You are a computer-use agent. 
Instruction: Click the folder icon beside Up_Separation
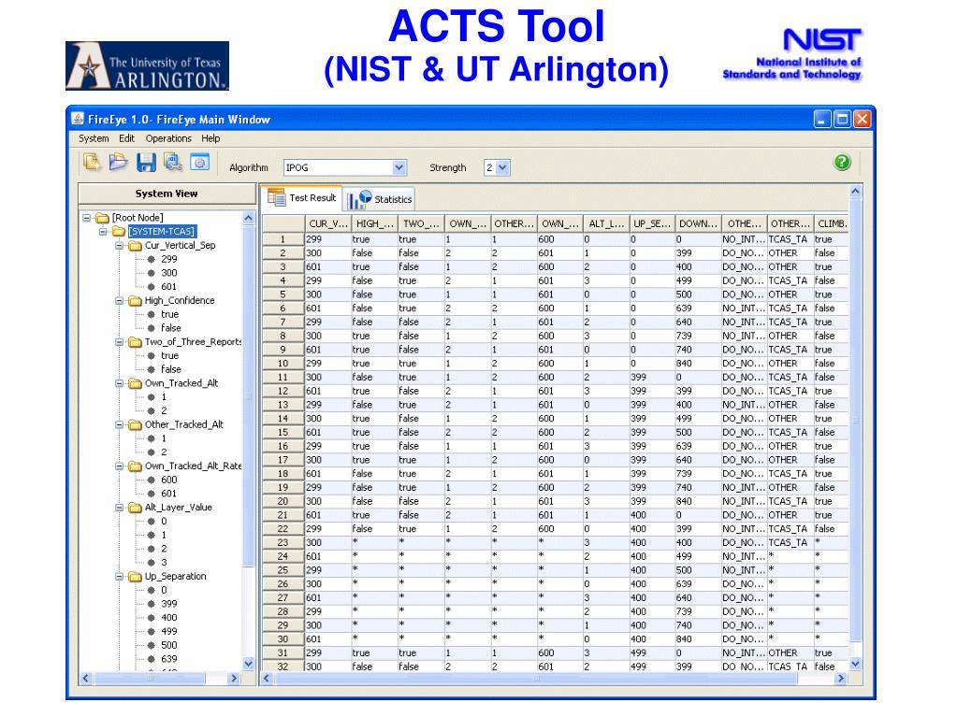click(135, 576)
